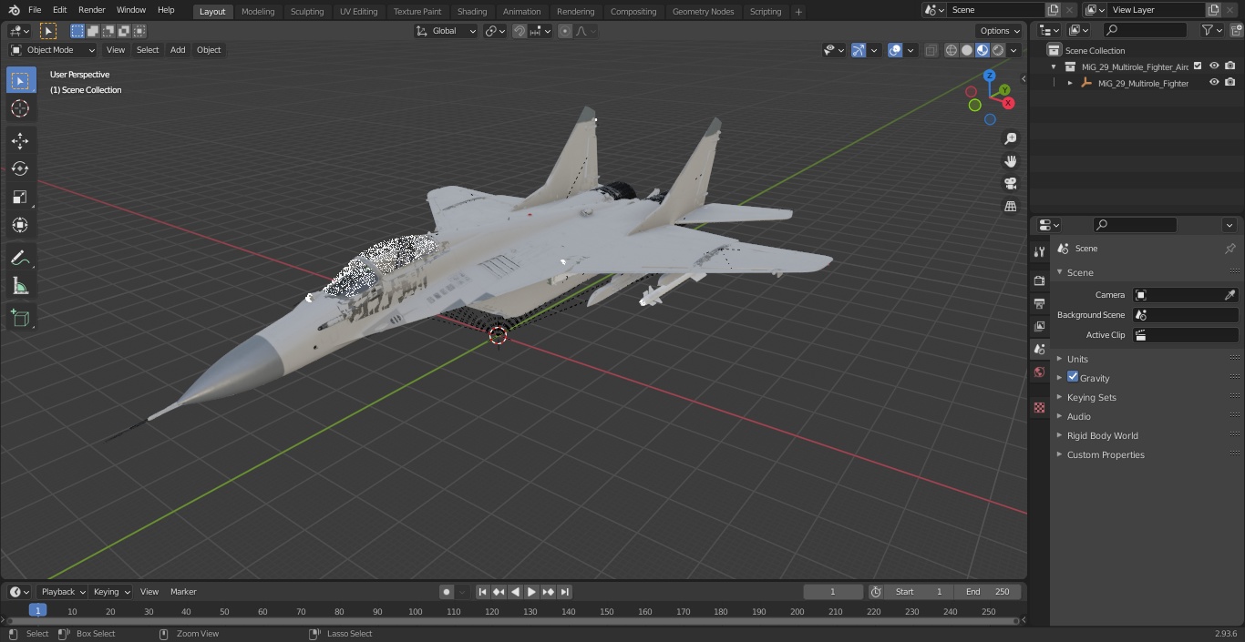Click the Blender logo menu icon
The image size is (1245, 642).
pyautogui.click(x=14, y=10)
